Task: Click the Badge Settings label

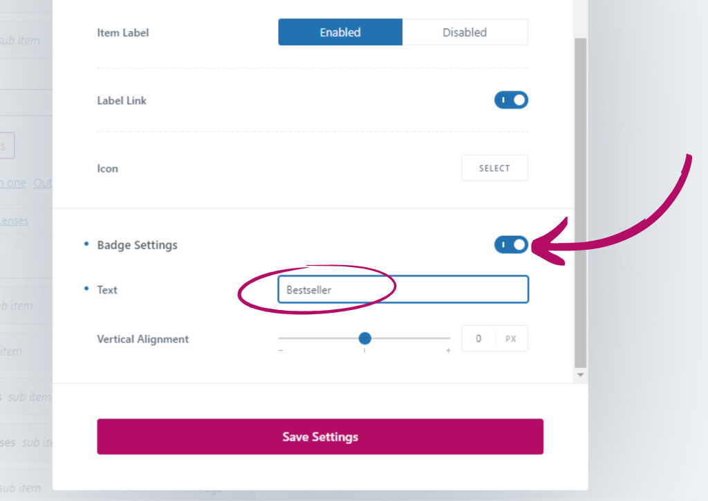Action: (137, 245)
